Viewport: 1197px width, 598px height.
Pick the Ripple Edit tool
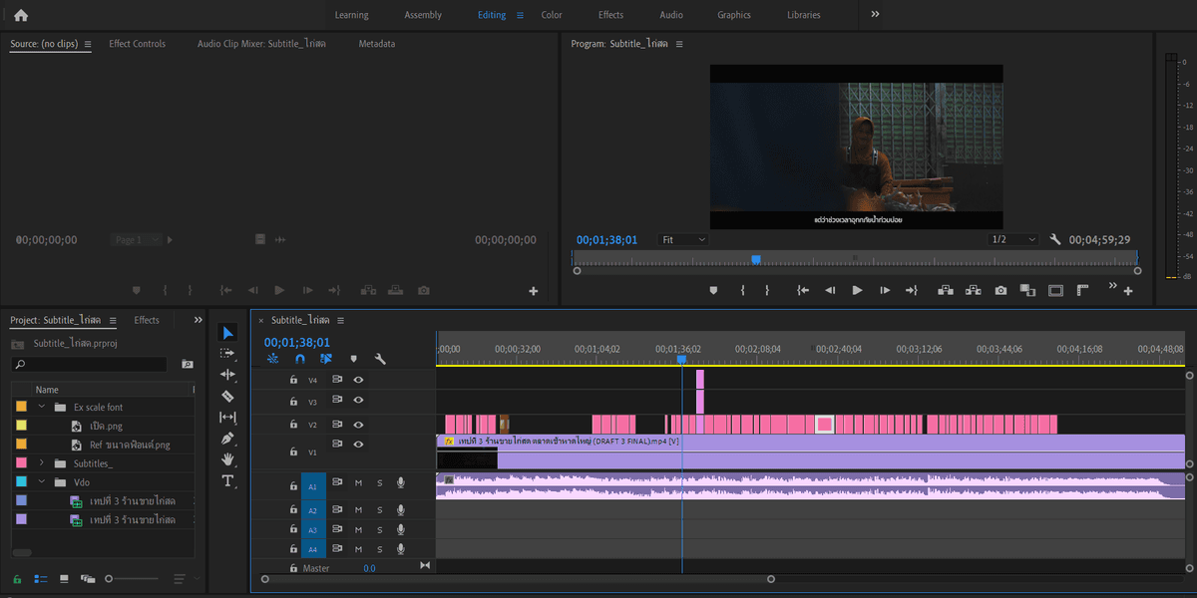tap(227, 375)
